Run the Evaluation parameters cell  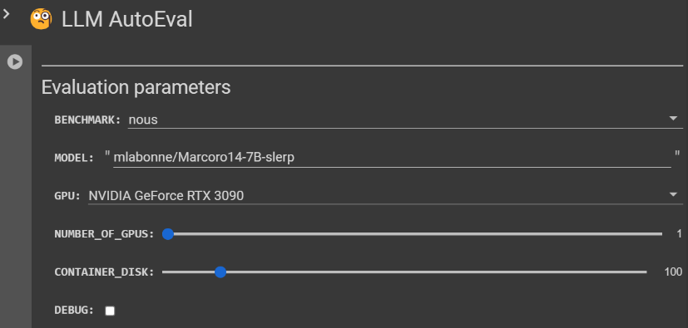pyautogui.click(x=15, y=61)
